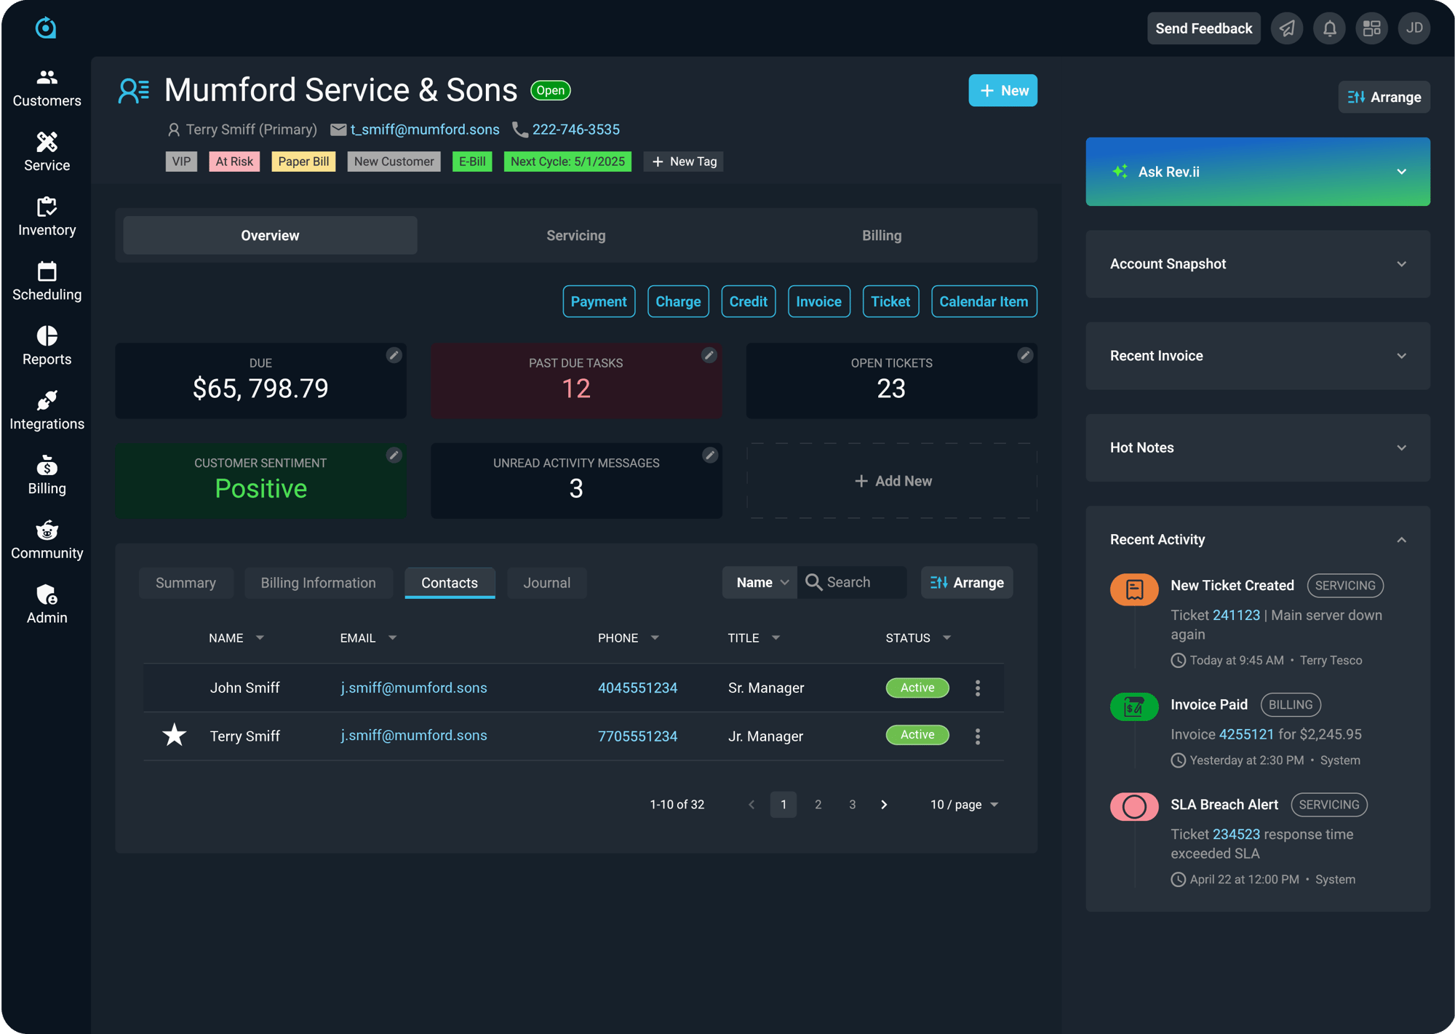Open the Community sidebar section

click(47, 540)
